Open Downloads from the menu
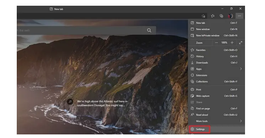This screenshot has width=265, height=138. pyautogui.click(x=216, y=63)
